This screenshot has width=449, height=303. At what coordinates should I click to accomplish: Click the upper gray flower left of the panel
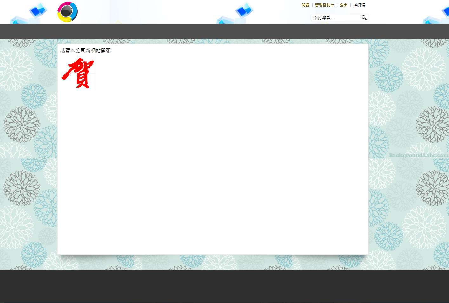[22, 125]
